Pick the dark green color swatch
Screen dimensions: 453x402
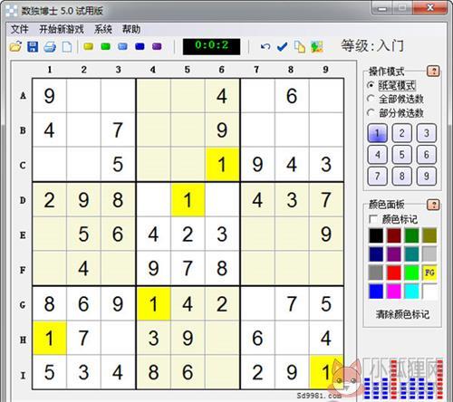click(x=411, y=235)
